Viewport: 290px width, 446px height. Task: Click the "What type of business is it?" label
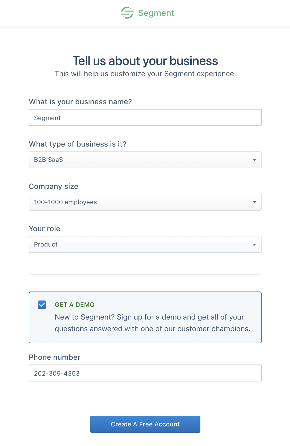[x=77, y=144]
